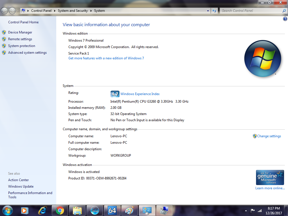This screenshot has height=216, width=288.
Task: Expand the address bar history dropdown
Action: tap(208, 11)
